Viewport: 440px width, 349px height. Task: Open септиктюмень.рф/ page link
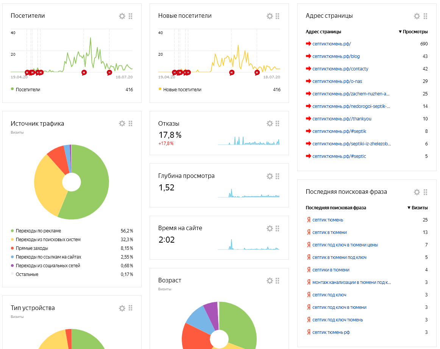tap(332, 44)
